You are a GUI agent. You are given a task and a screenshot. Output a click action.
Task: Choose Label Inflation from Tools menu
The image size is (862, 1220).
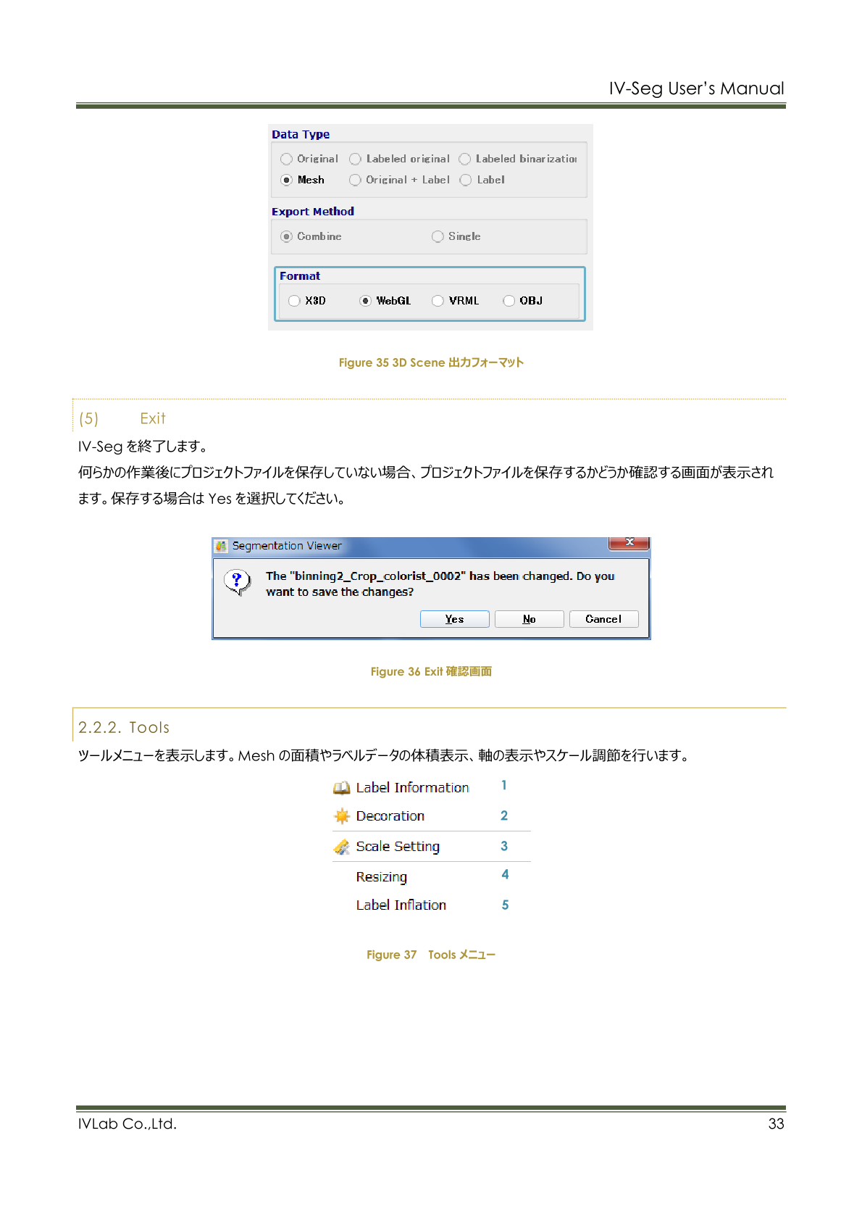401,905
